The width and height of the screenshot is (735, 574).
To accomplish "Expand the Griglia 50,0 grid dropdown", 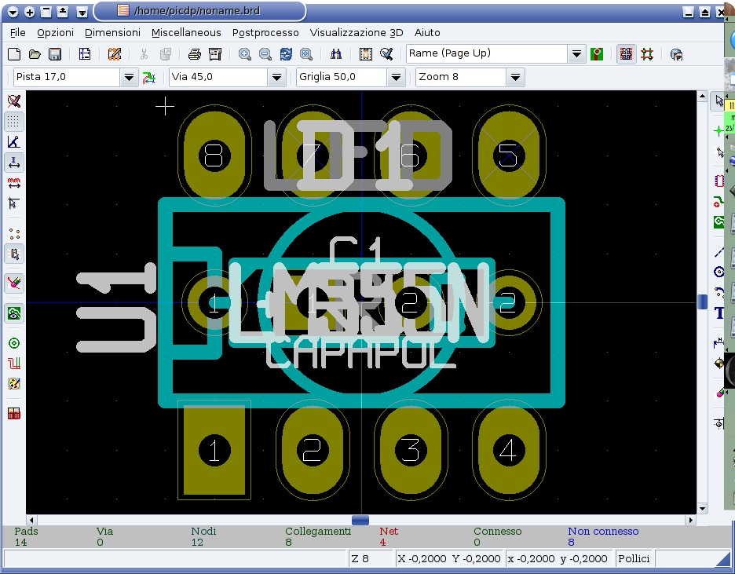I will coord(396,77).
